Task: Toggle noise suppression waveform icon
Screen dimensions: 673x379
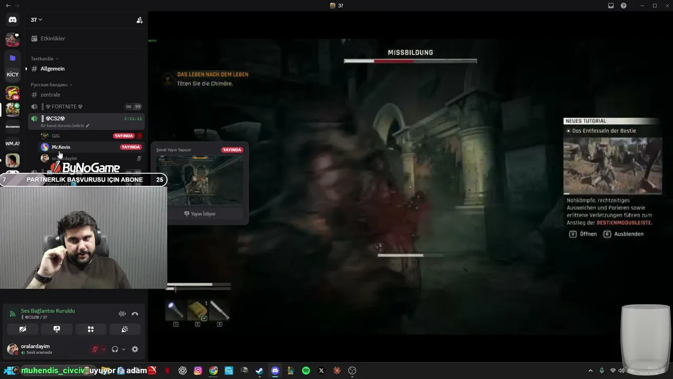Action: (x=123, y=314)
